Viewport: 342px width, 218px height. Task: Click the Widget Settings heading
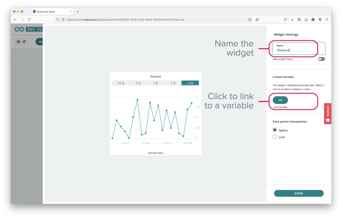[286, 34]
